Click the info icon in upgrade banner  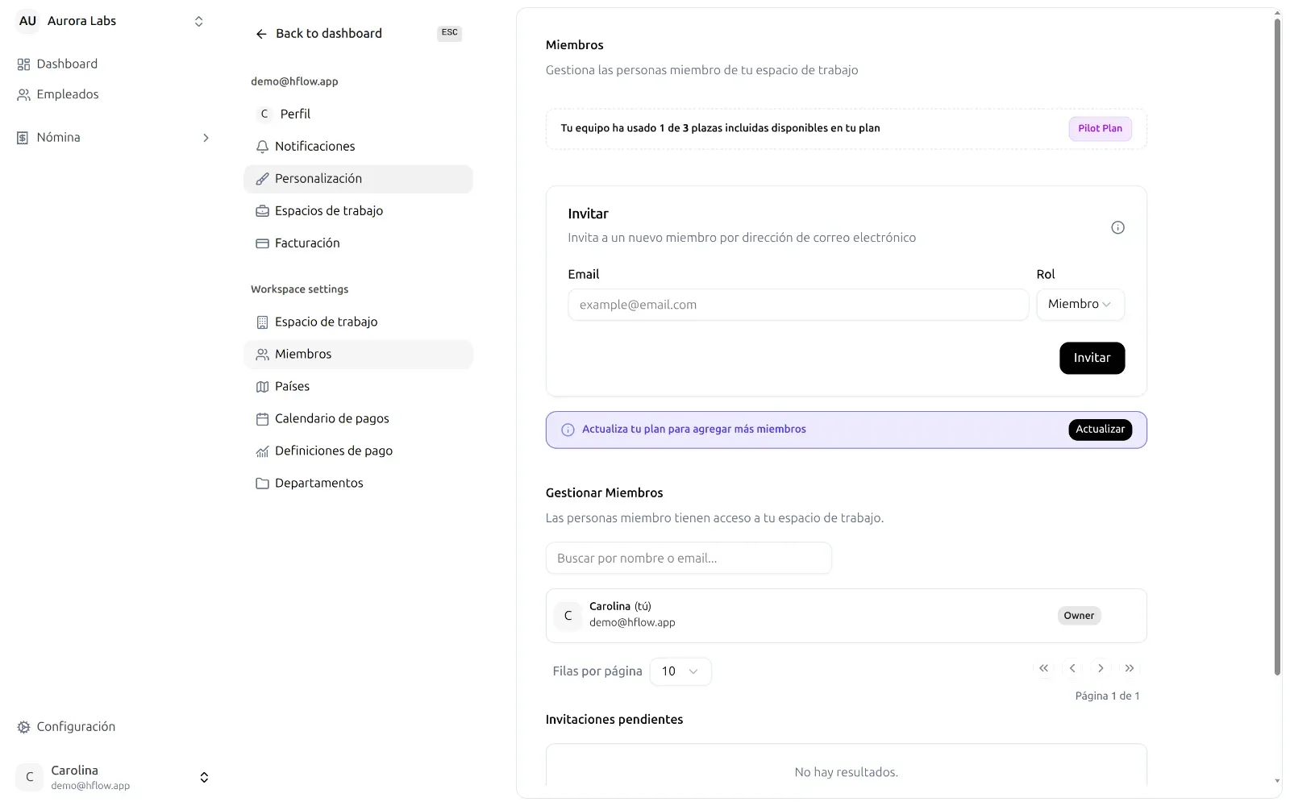[x=568, y=430]
